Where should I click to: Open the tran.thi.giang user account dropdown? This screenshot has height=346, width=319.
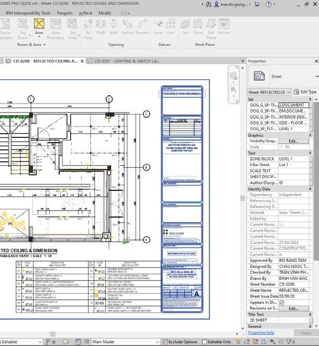[x=233, y=4]
